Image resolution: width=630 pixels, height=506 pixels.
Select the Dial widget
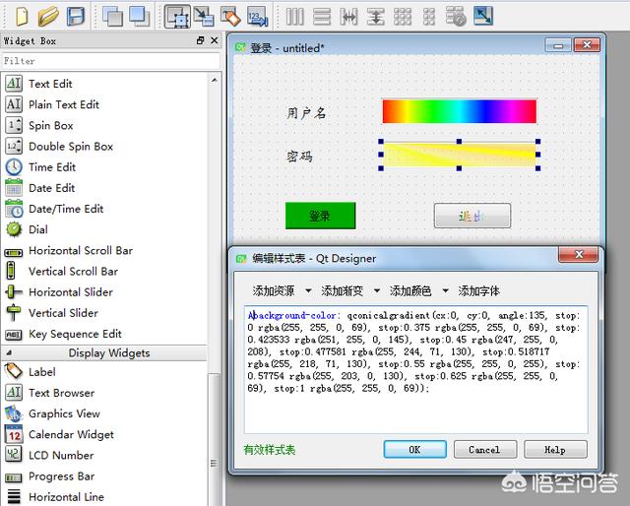pos(38,229)
